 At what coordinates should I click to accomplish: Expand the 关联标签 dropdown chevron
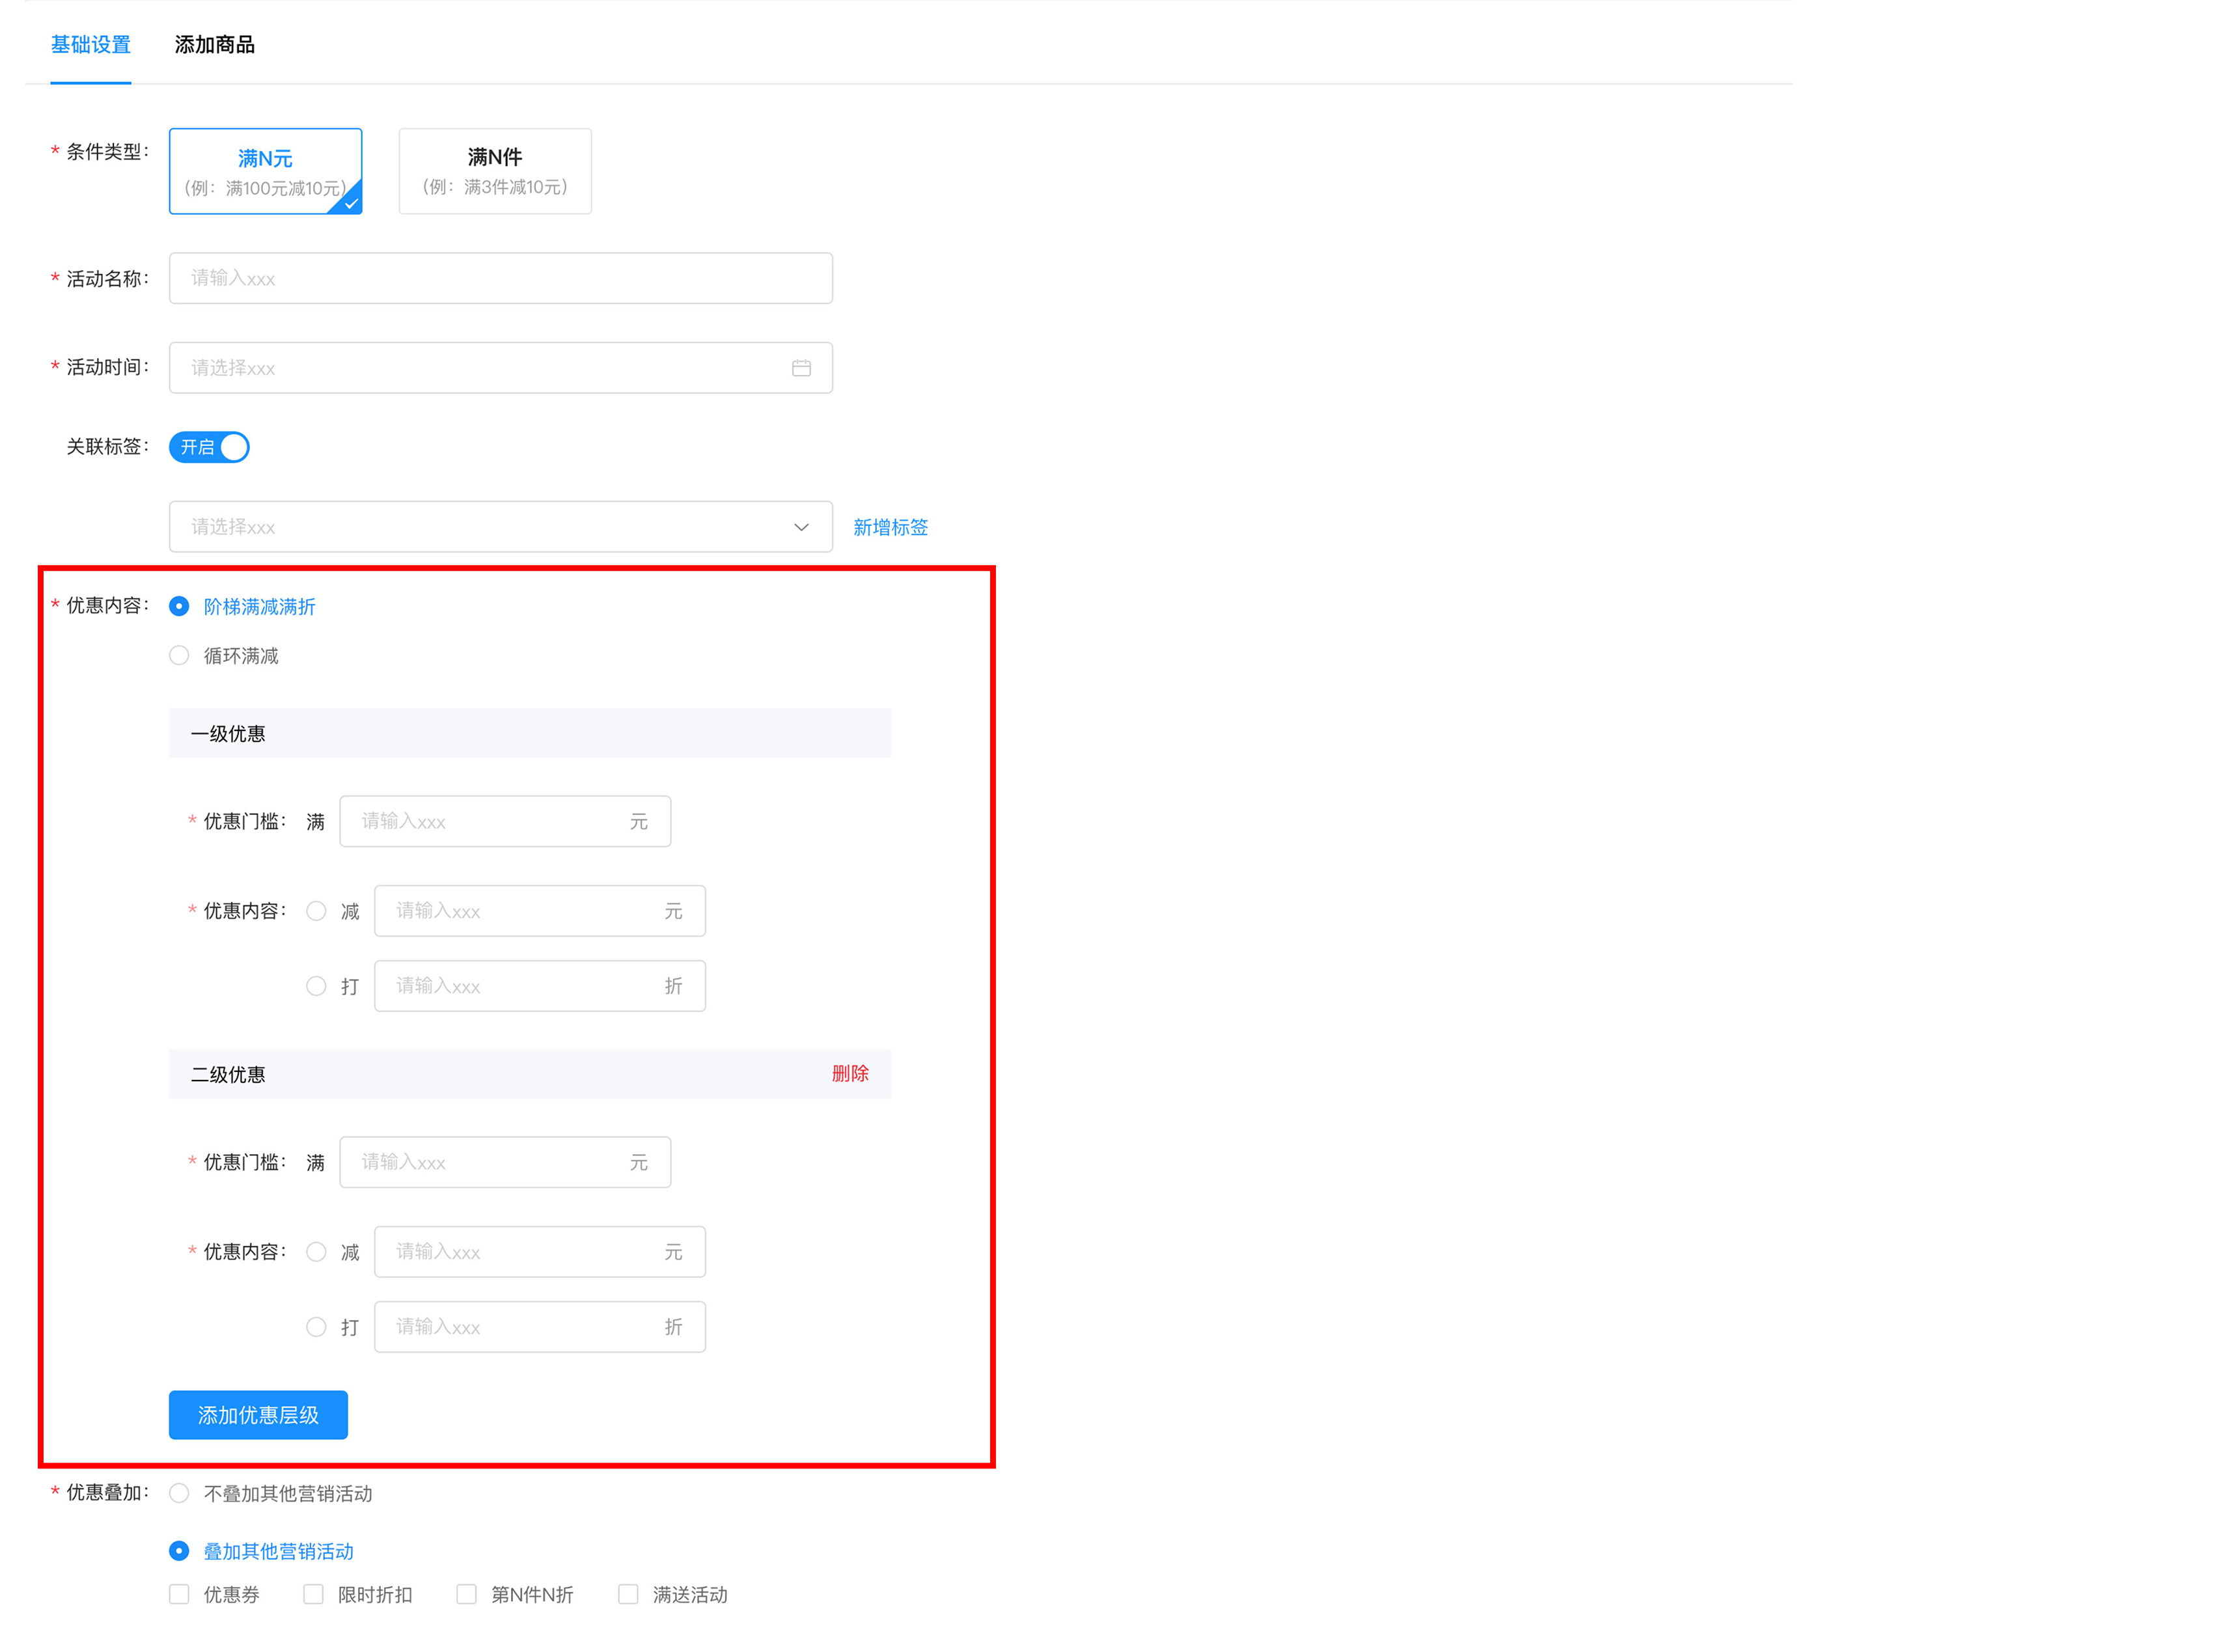click(x=801, y=527)
